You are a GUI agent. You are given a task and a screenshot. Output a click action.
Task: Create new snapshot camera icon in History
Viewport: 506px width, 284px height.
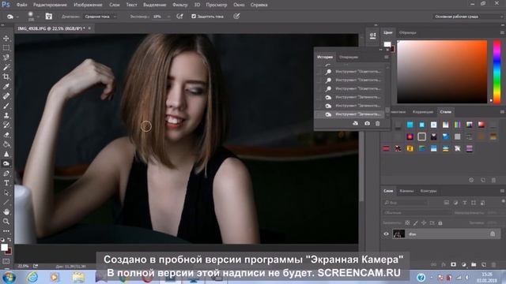[367, 123]
